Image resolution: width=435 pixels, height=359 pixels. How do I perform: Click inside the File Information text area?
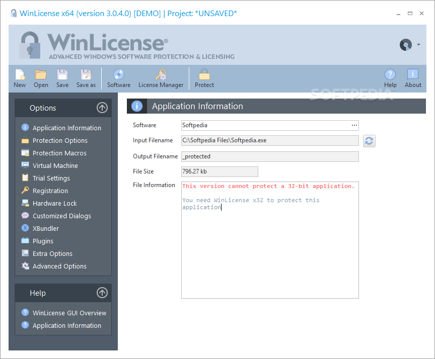(x=270, y=240)
